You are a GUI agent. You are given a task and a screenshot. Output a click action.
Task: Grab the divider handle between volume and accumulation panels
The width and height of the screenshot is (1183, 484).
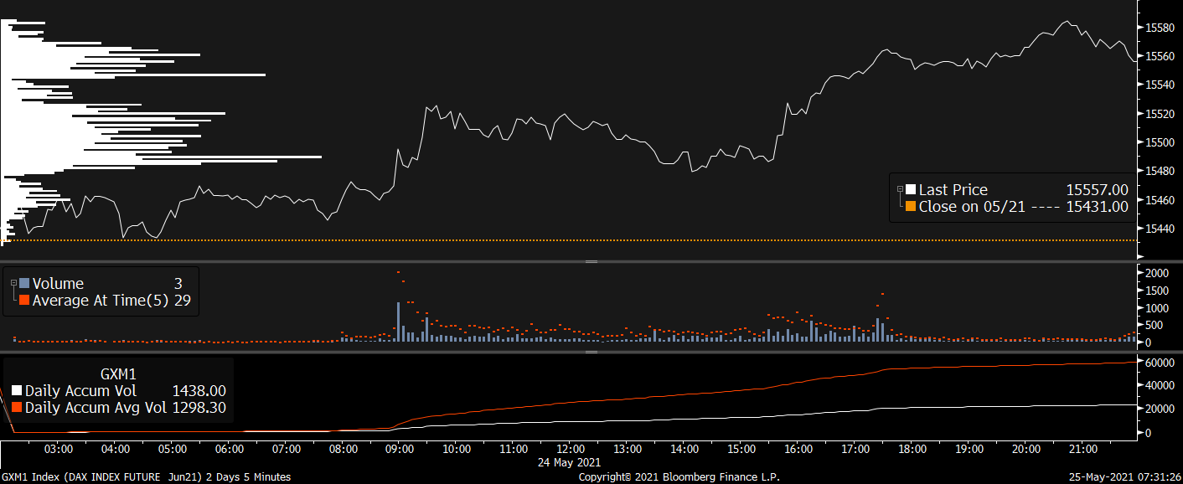point(591,352)
